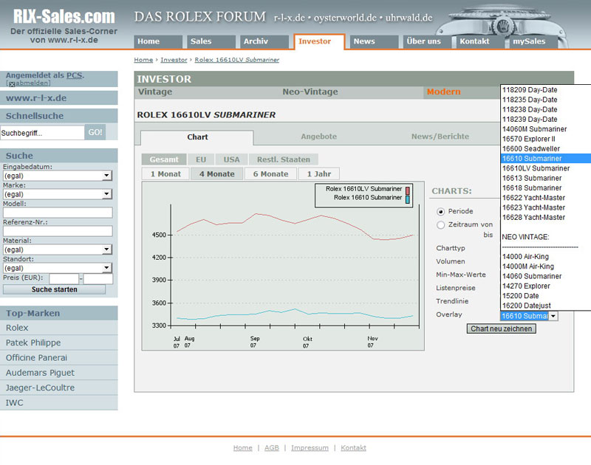
Task: Filter chart by Restl. Staaten
Action: coord(284,159)
